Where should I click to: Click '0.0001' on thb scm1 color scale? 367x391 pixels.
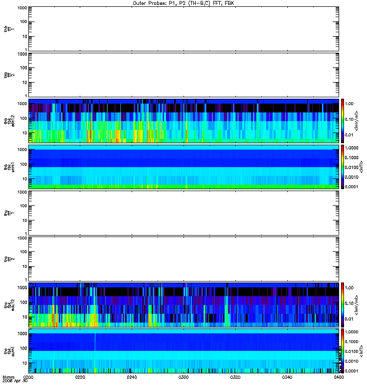coord(351,187)
